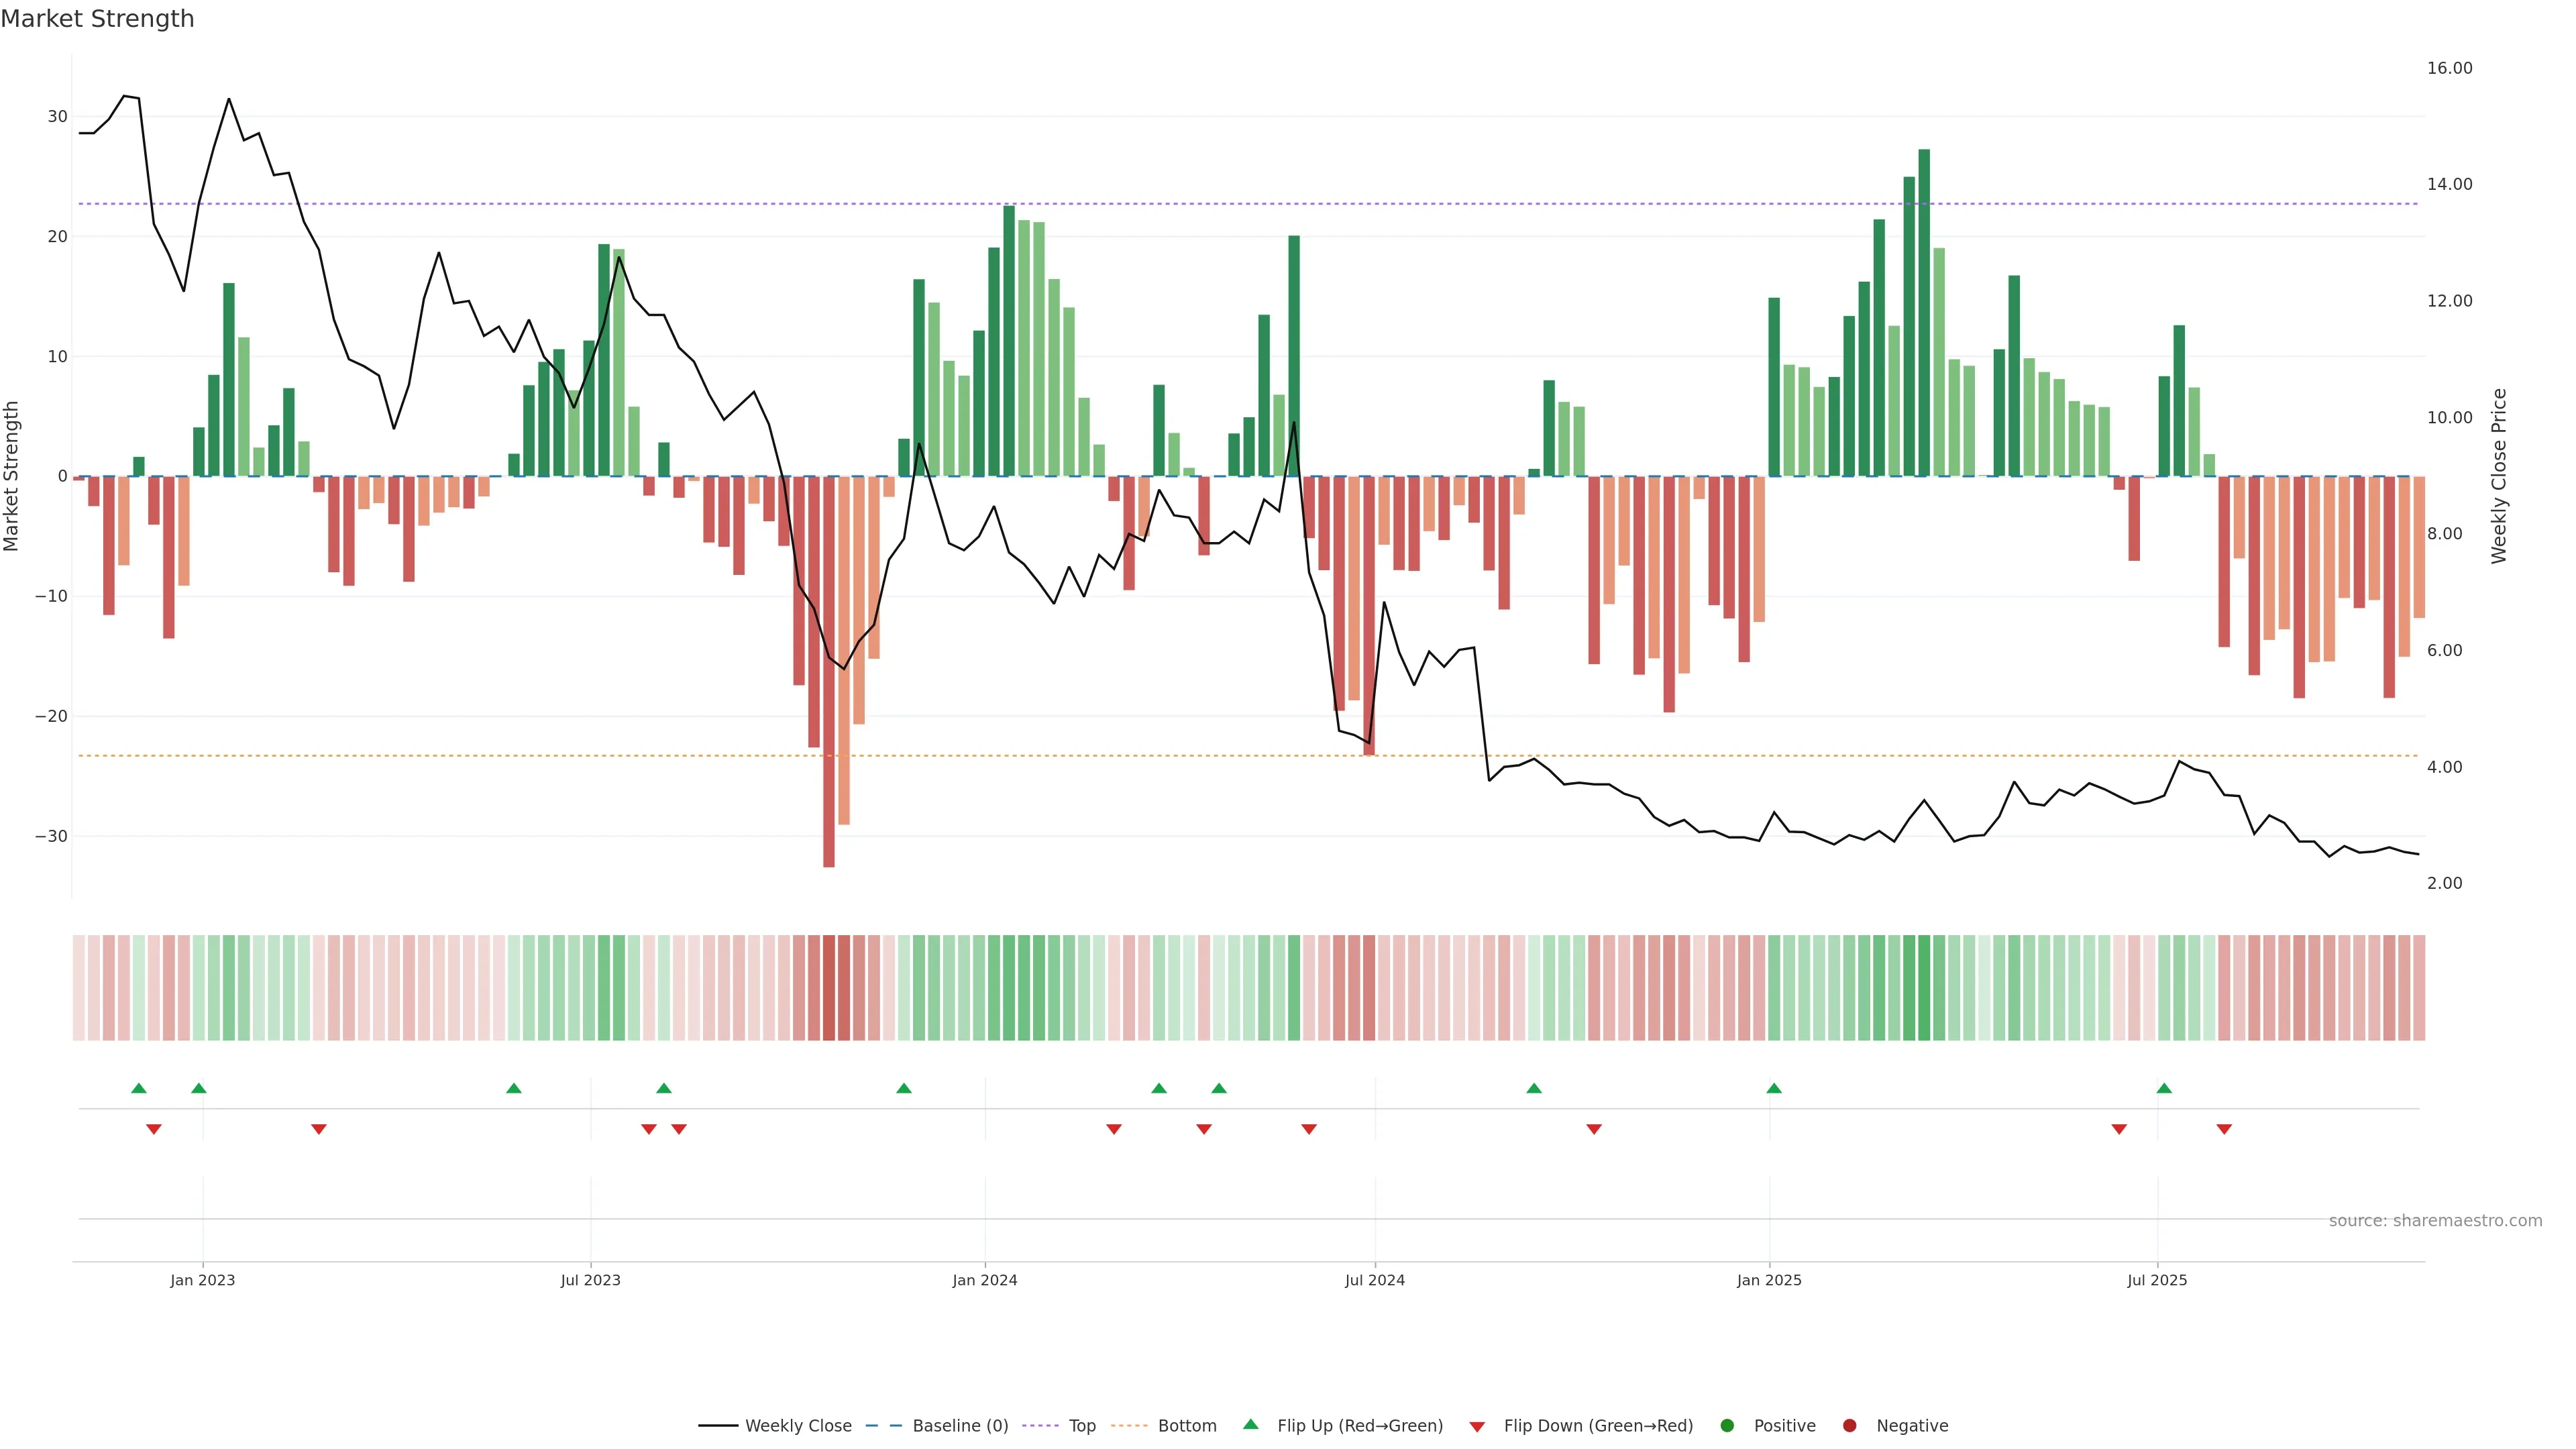This screenshot has width=2576, height=1449.
Task: Click the Negative red circle legend icon
Action: [x=1849, y=1426]
